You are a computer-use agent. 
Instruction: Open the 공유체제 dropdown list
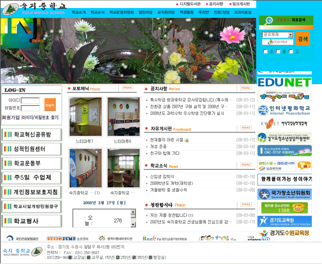pos(278,35)
